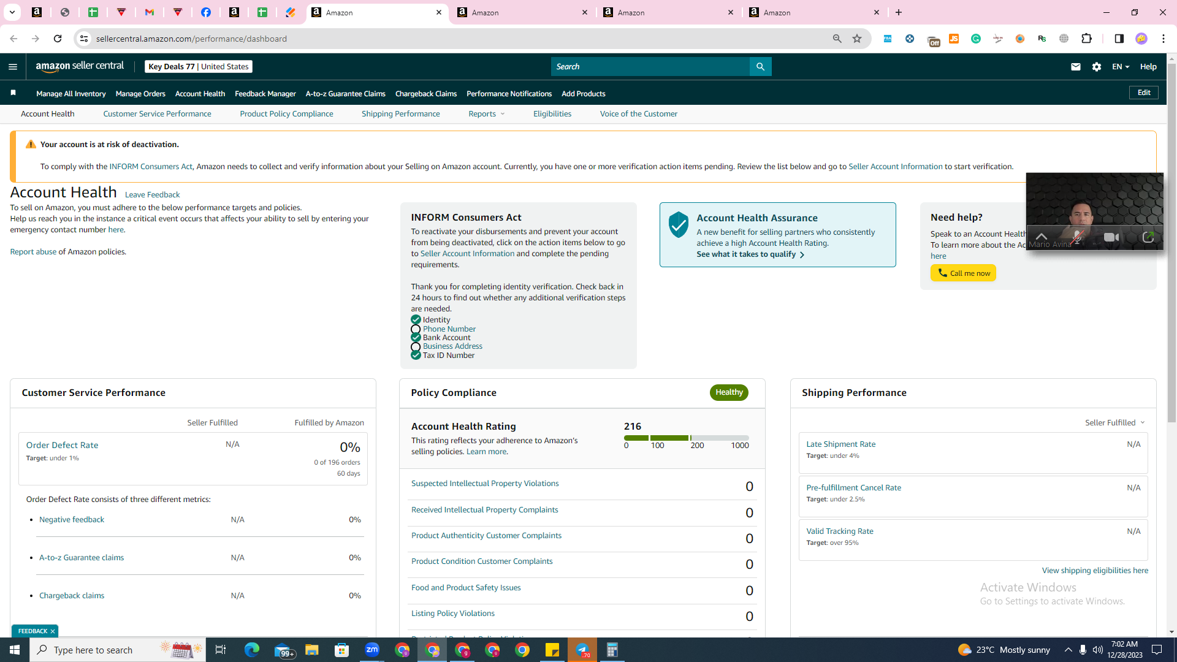View site information icon beside the URL
The height and width of the screenshot is (662, 1177).
coord(84,39)
